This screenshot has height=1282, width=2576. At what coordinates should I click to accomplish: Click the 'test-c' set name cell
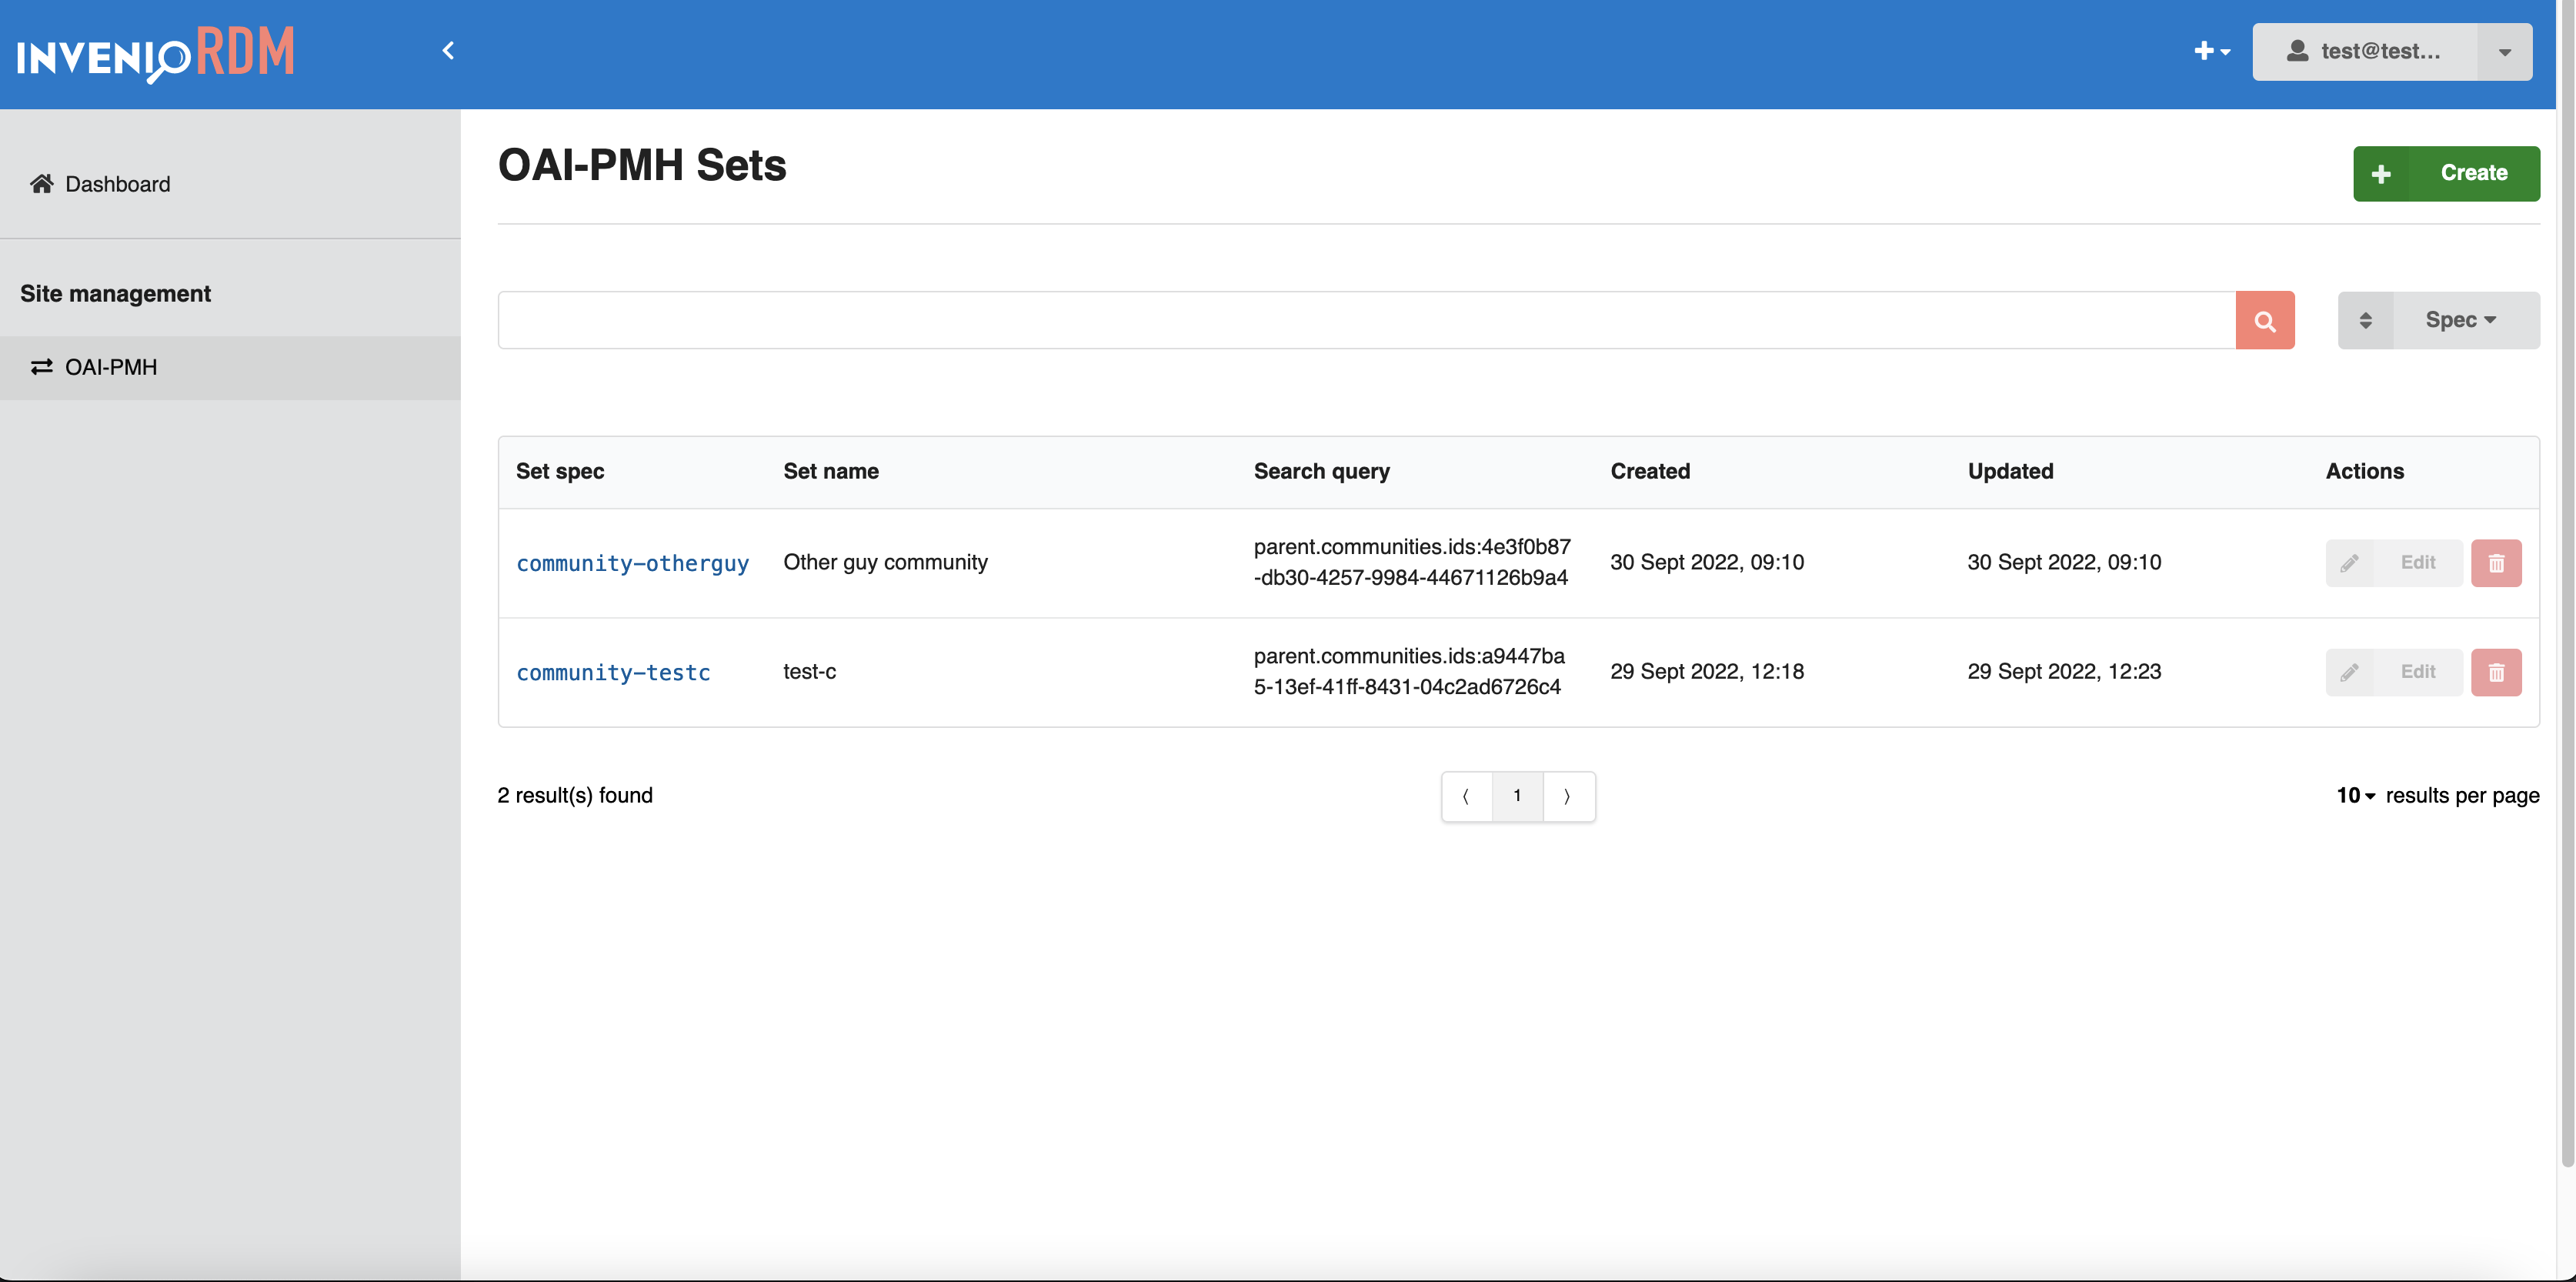(x=809, y=671)
